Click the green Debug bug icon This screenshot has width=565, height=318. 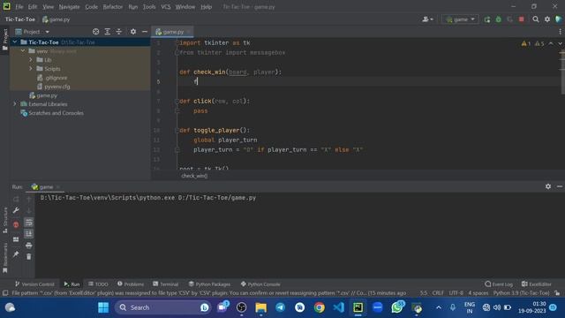point(498,19)
